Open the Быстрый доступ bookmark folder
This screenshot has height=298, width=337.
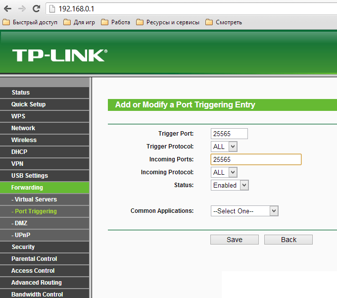coord(30,22)
